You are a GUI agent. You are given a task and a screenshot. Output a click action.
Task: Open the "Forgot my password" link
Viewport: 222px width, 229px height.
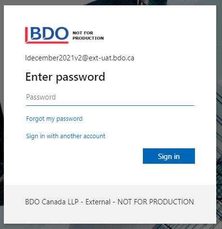pyautogui.click(x=54, y=119)
